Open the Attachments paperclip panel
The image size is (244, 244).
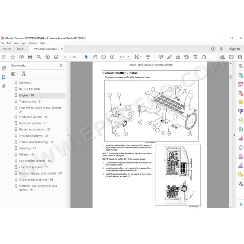(4, 86)
